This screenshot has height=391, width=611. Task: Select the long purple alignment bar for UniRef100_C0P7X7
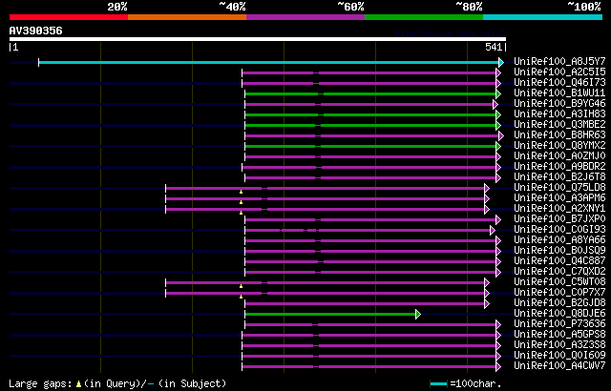click(325, 294)
